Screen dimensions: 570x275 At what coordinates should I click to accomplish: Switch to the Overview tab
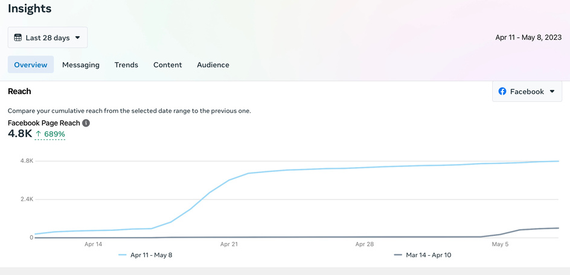pyautogui.click(x=31, y=65)
